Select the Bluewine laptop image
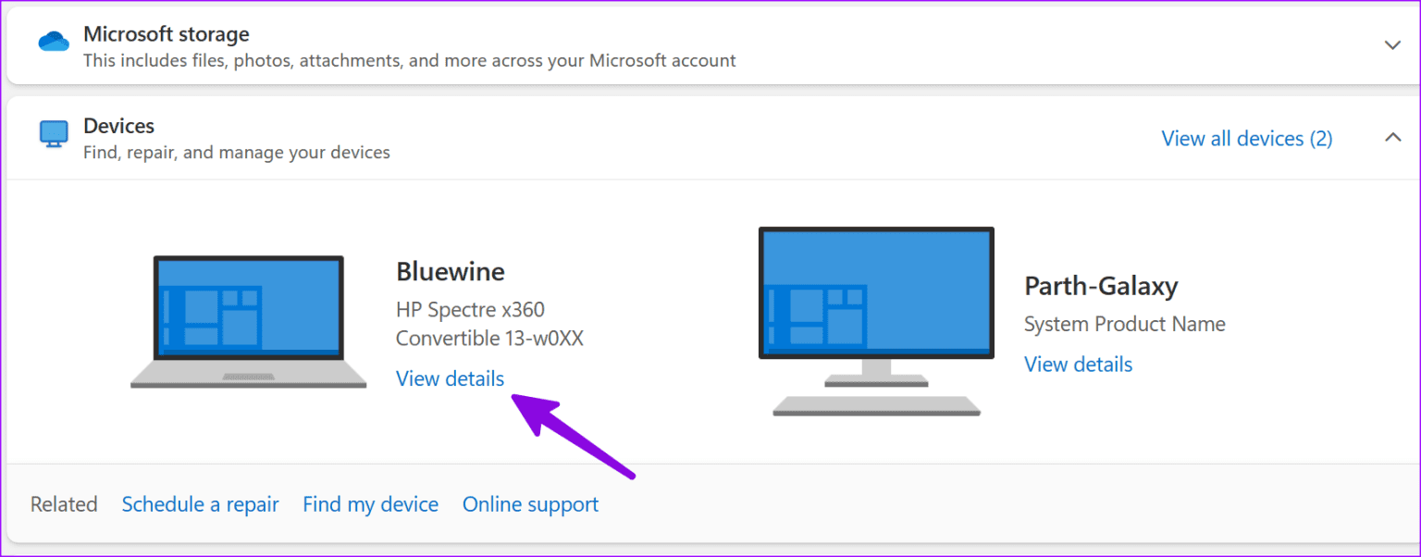 coord(249,322)
